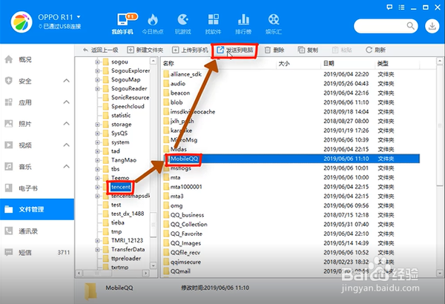The width and height of the screenshot is (445, 304).
Task: Sort by the 名称 name column
Action: tap(219, 64)
